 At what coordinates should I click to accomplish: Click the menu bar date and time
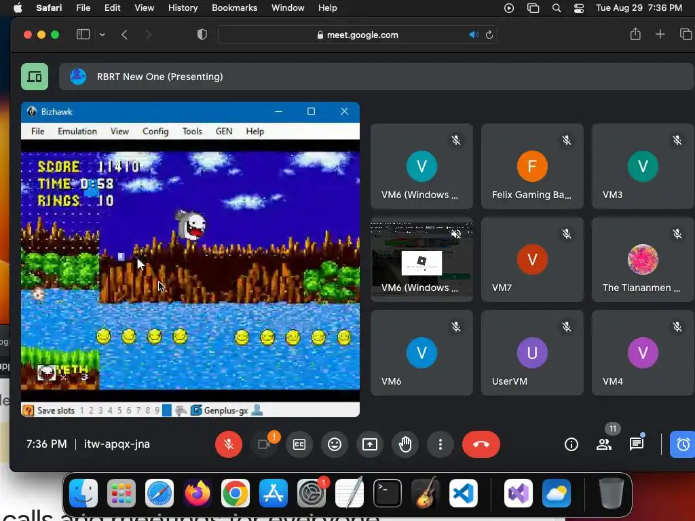(639, 7)
